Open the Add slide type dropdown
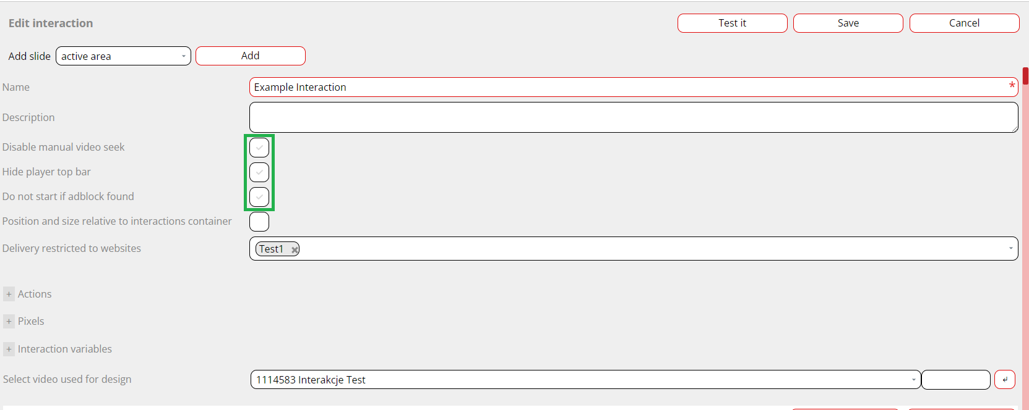The width and height of the screenshot is (1029, 410). [x=123, y=56]
